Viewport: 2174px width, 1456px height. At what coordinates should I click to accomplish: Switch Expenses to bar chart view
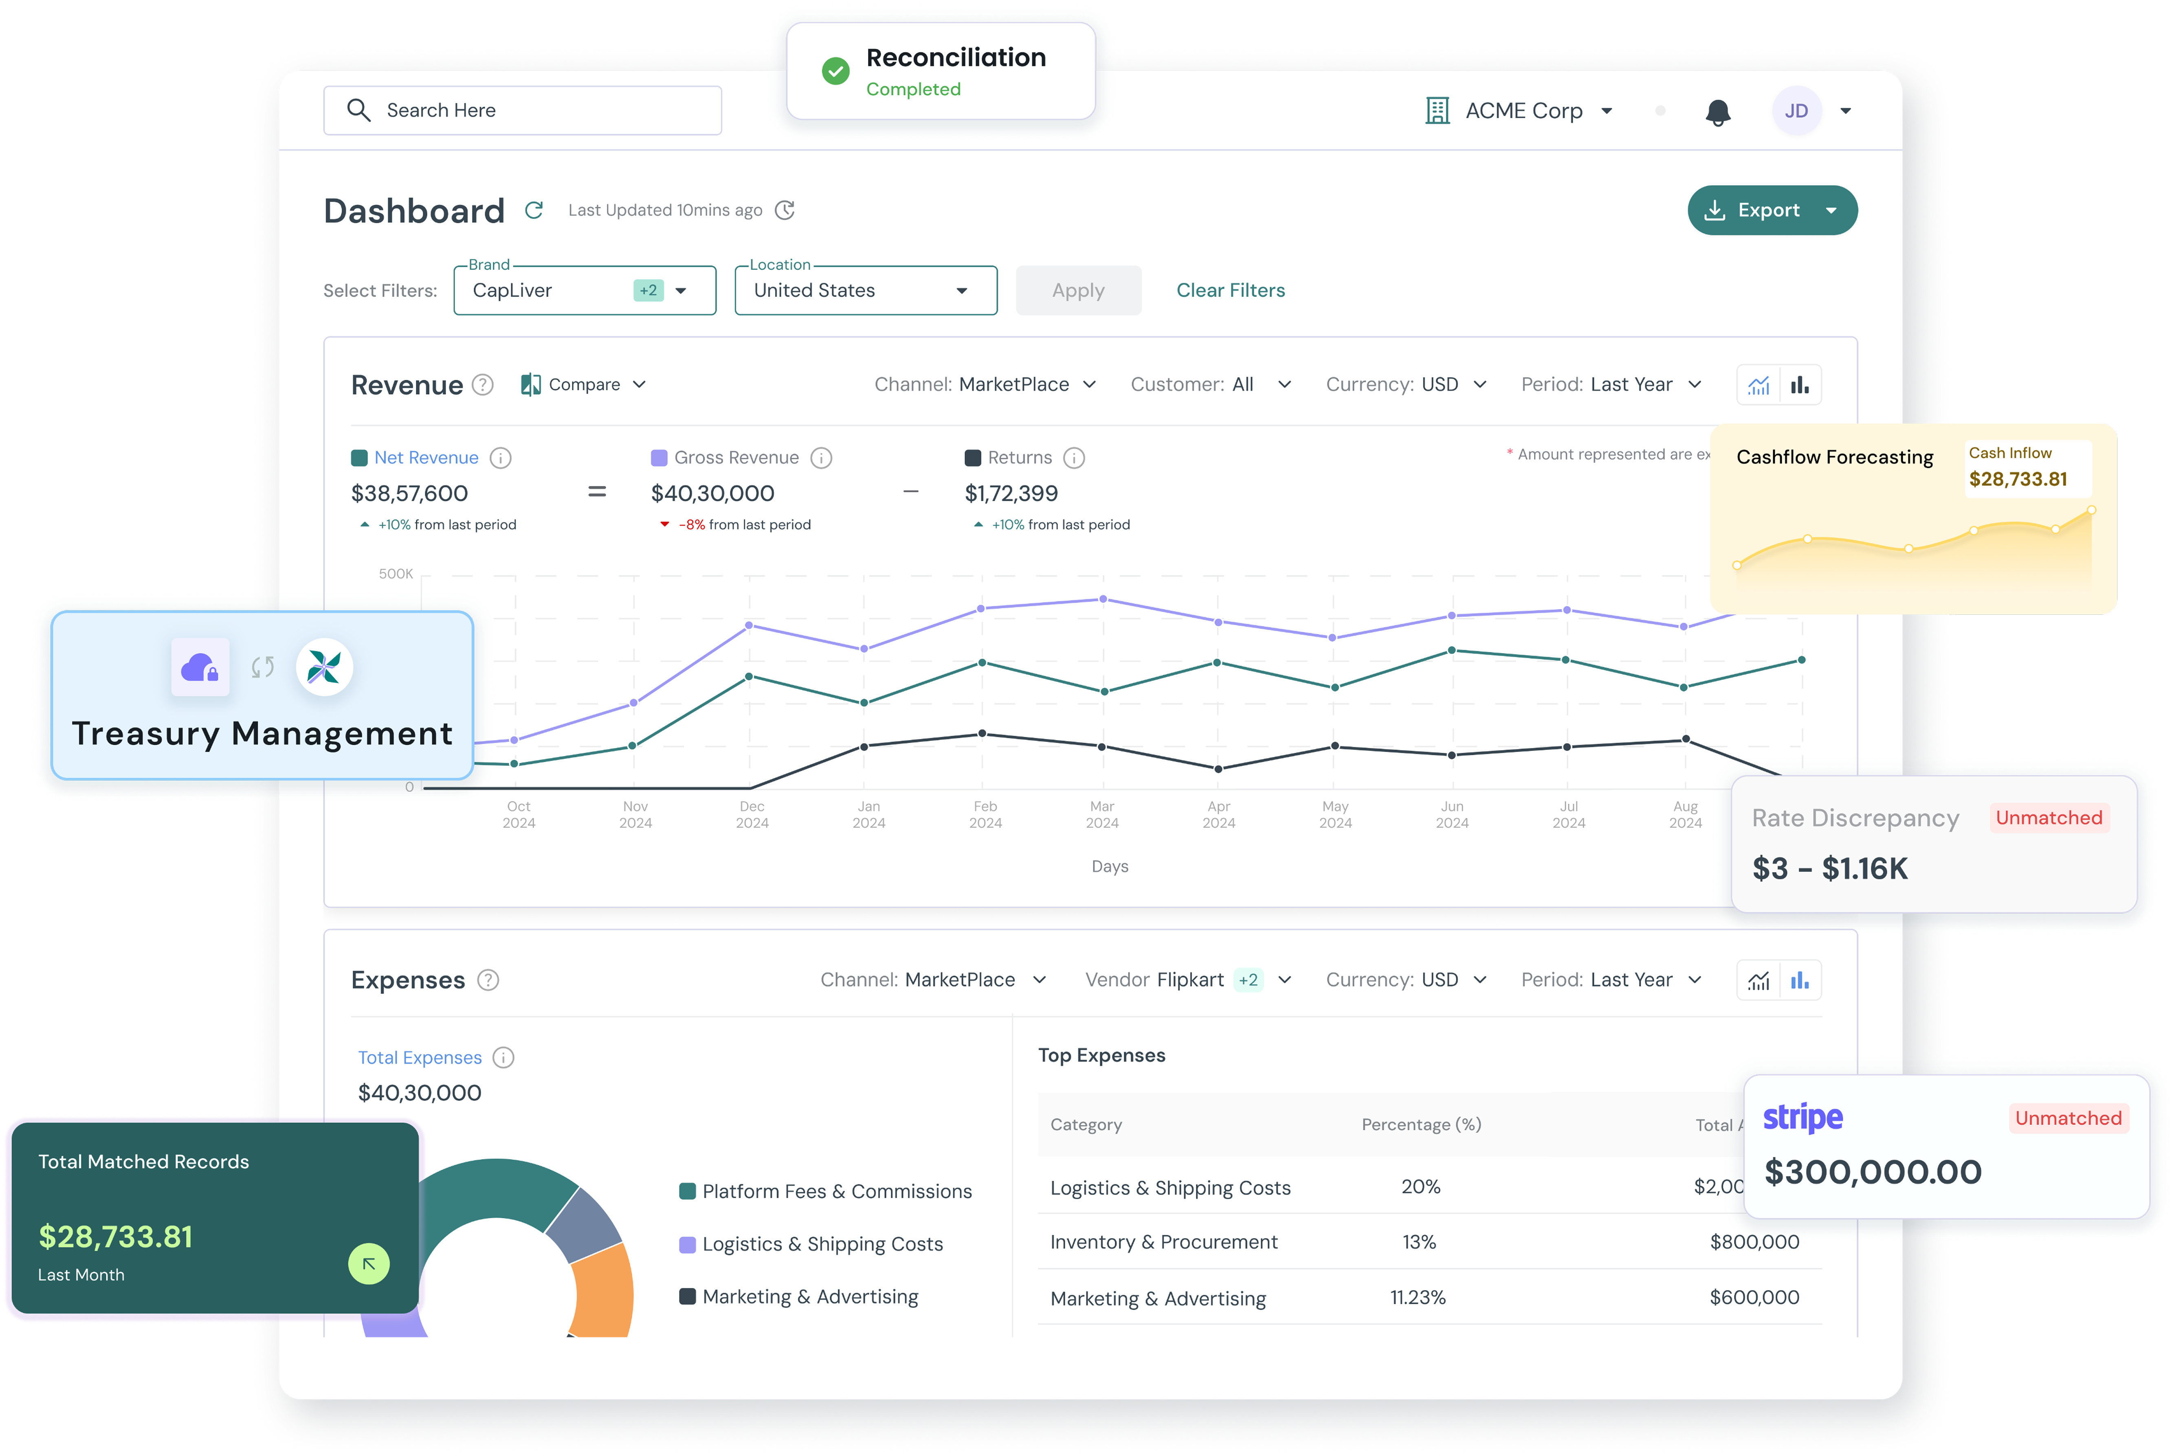coord(1800,980)
